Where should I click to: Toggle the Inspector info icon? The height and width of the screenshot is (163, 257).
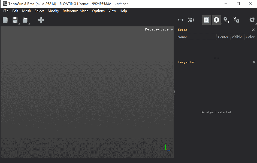(x=216, y=20)
